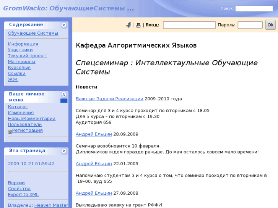Open owner Heaven Master profile
Viewport: 278px width, 208px height.
51,205
